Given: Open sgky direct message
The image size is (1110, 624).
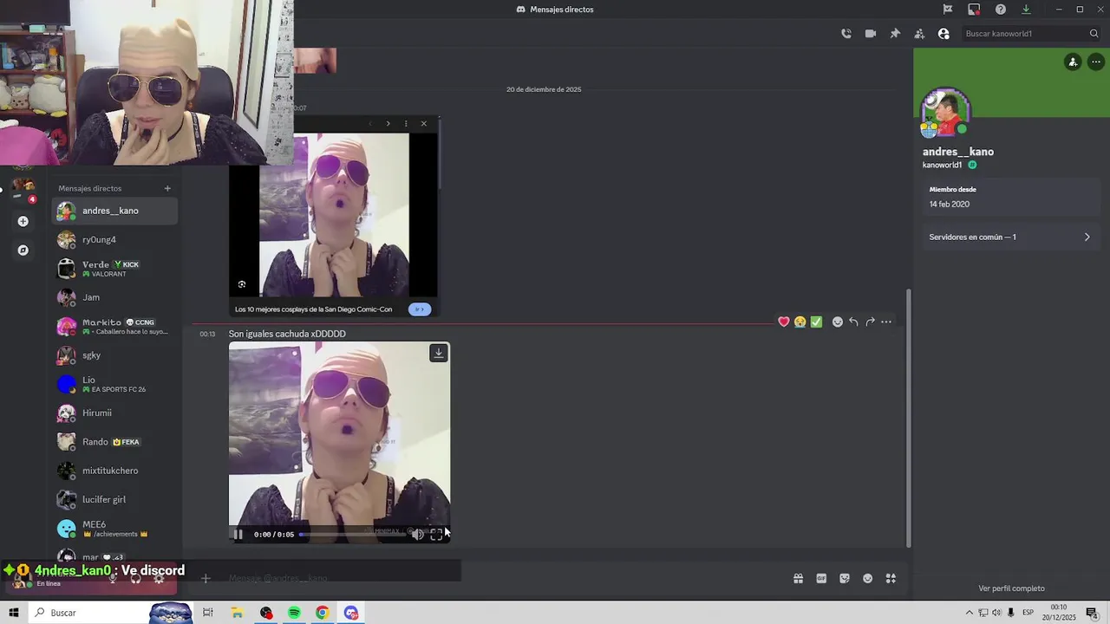Looking at the screenshot, I should point(114,355).
